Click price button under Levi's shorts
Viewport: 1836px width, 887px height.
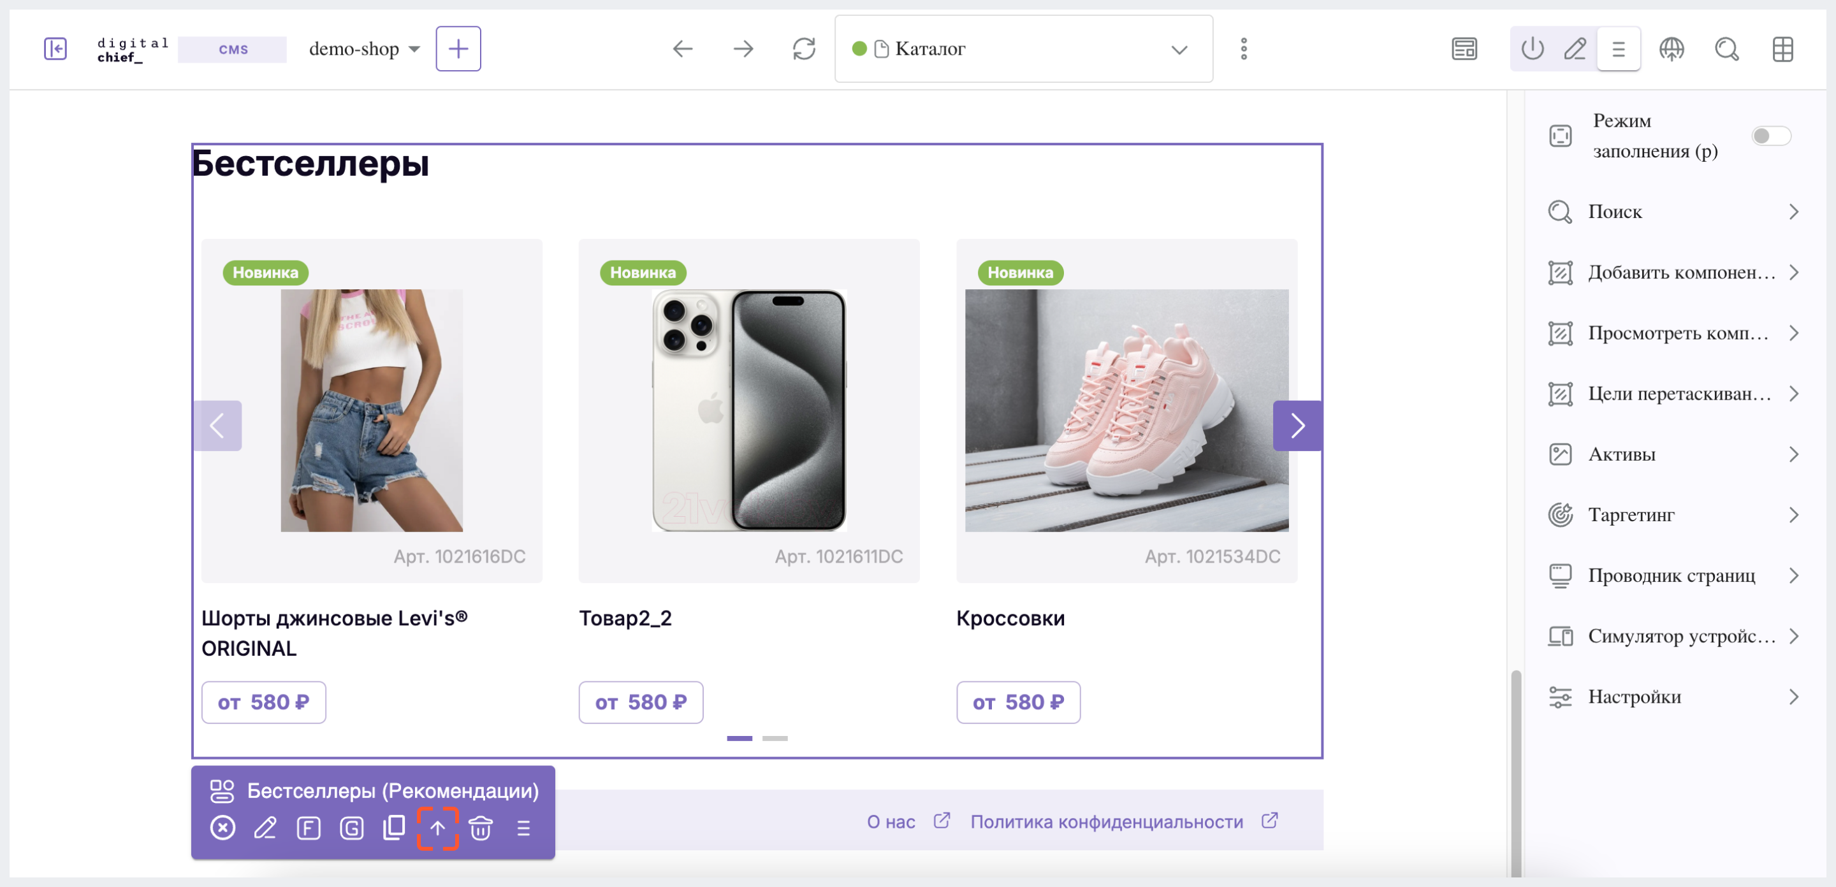(x=264, y=702)
